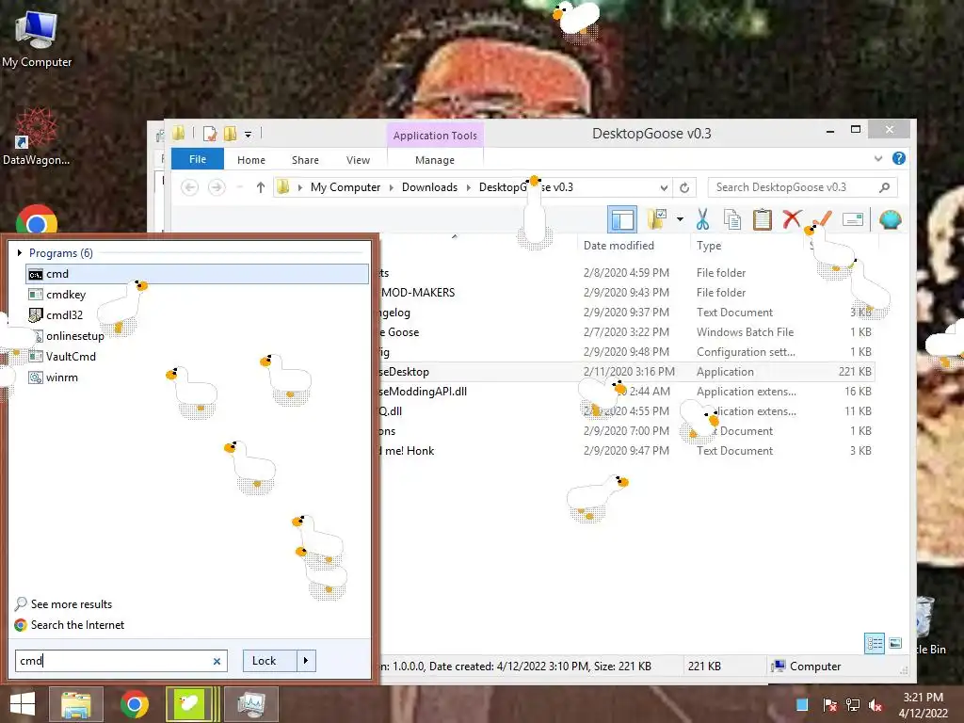This screenshot has width=964, height=723.
Task: Open the Action Center flag tray icon
Action: (x=828, y=705)
